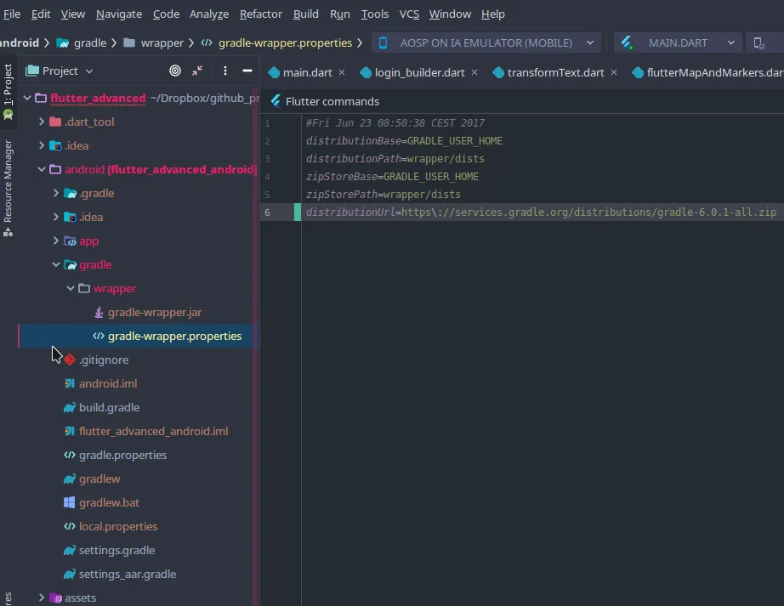This screenshot has width=784, height=606.
Task: Close the main.dart tab
Action: click(x=342, y=72)
